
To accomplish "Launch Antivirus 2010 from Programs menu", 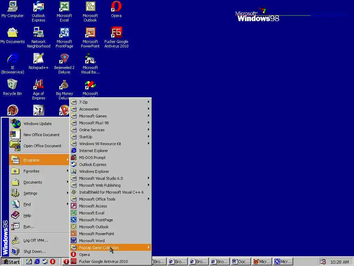I will coord(110,261).
